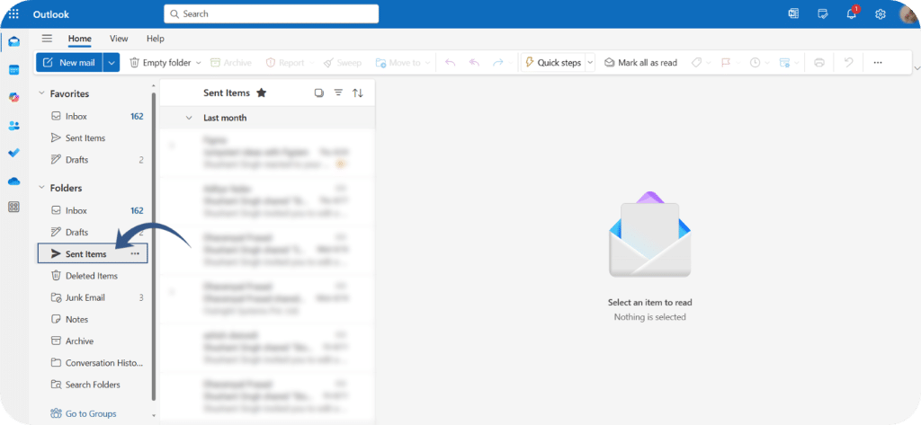Open Drafts under Folders
The width and height of the screenshot is (921, 425).
[92, 232]
